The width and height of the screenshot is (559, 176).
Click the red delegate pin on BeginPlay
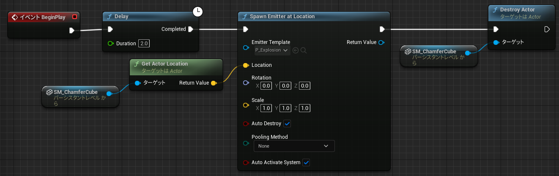point(75,17)
